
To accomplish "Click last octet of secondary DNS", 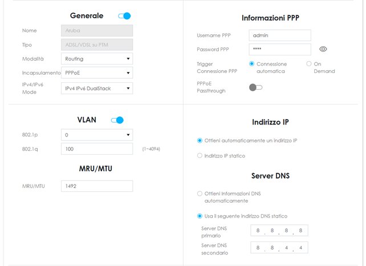I will 301,248.
